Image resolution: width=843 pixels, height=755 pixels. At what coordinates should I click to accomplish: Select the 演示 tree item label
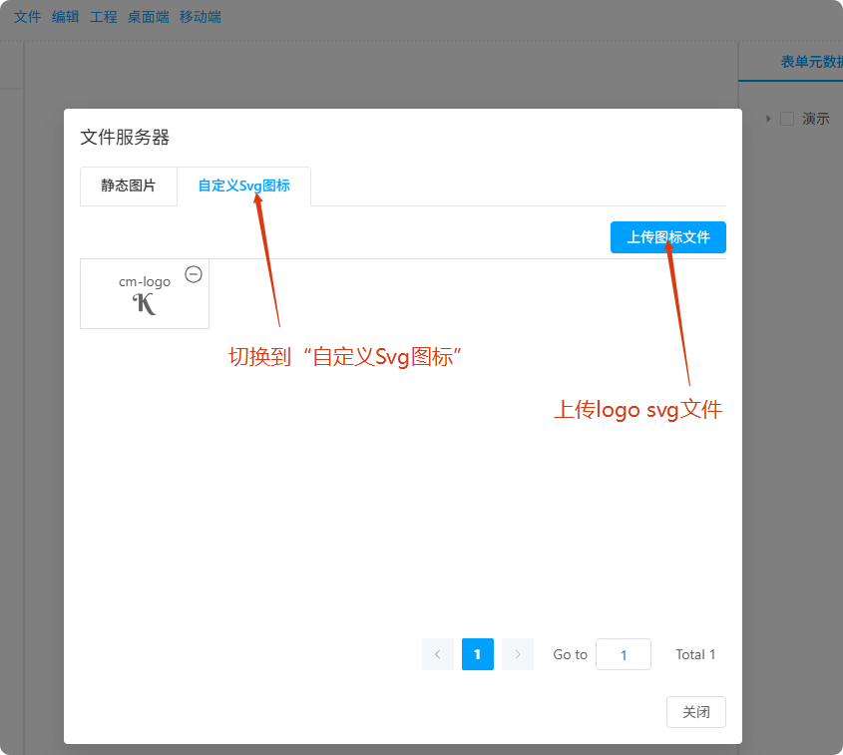pyautogui.click(x=815, y=119)
